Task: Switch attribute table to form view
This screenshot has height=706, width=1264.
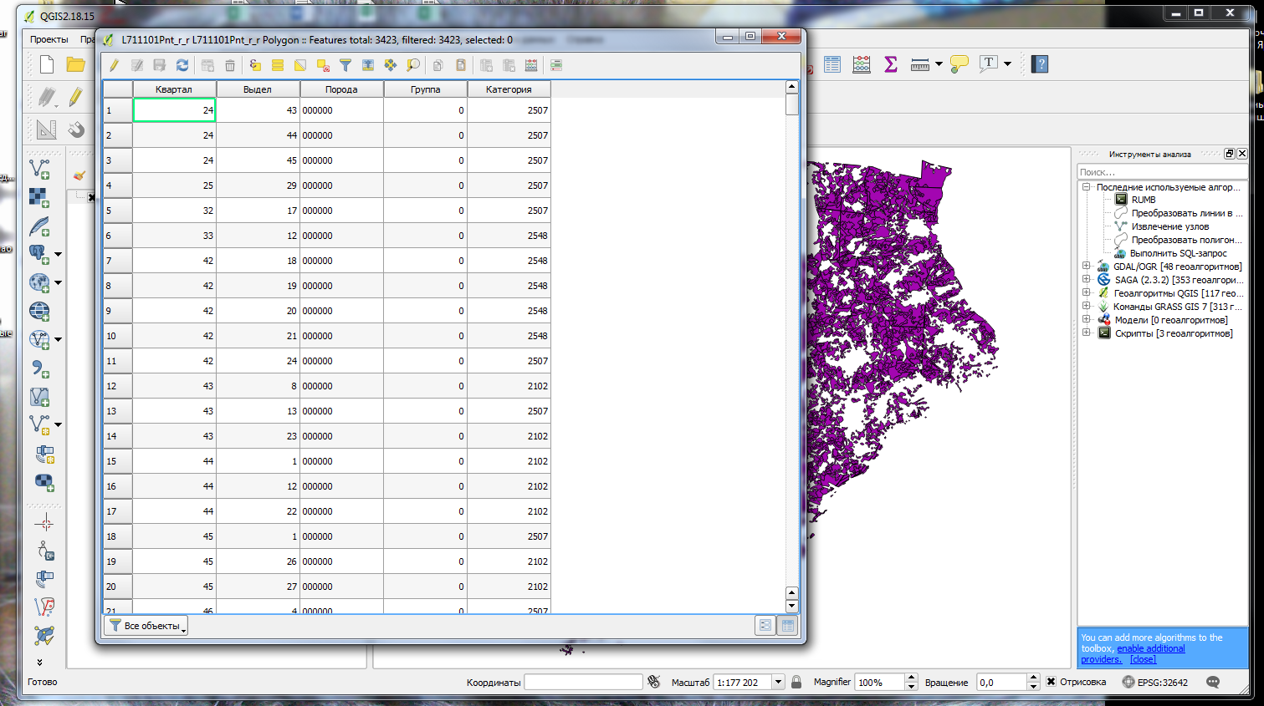Action: click(x=765, y=625)
